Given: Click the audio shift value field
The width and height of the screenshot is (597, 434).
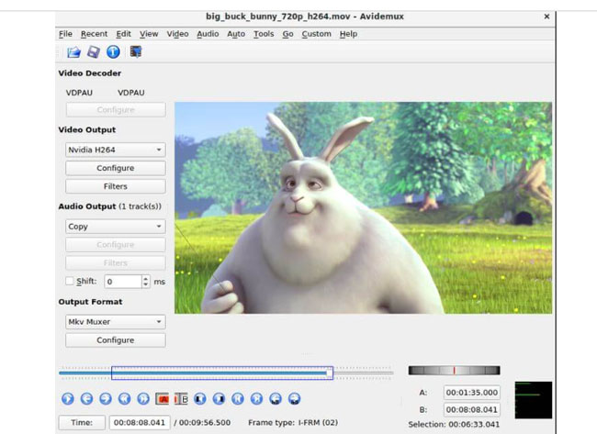Looking at the screenshot, I should [x=123, y=282].
